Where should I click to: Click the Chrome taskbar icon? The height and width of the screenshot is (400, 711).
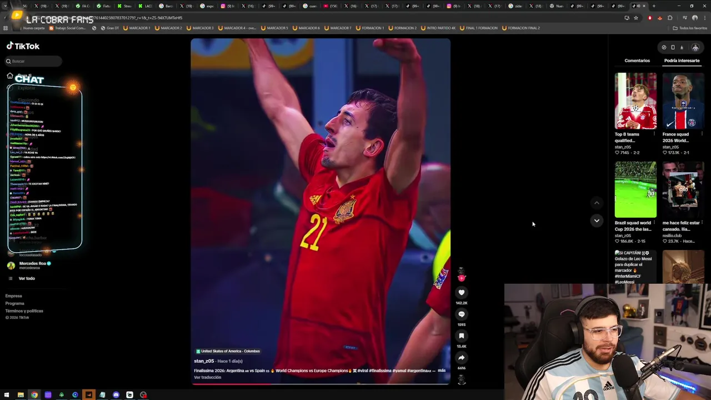pyautogui.click(x=34, y=395)
